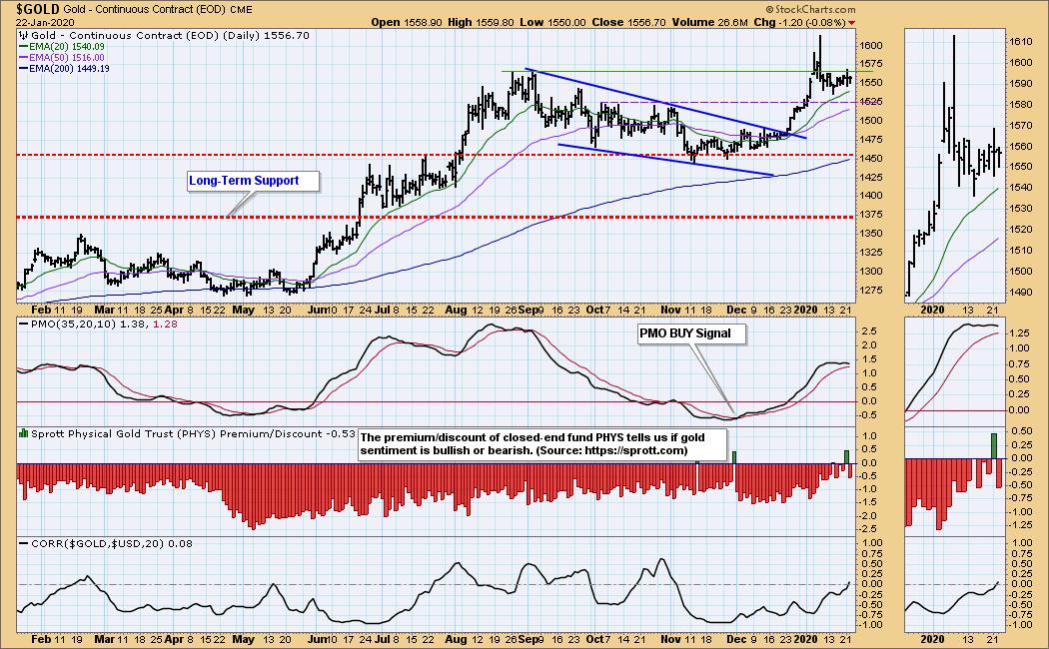Click the Chg -1.20 (-0.08%) value
1049x649 pixels.
coord(799,22)
